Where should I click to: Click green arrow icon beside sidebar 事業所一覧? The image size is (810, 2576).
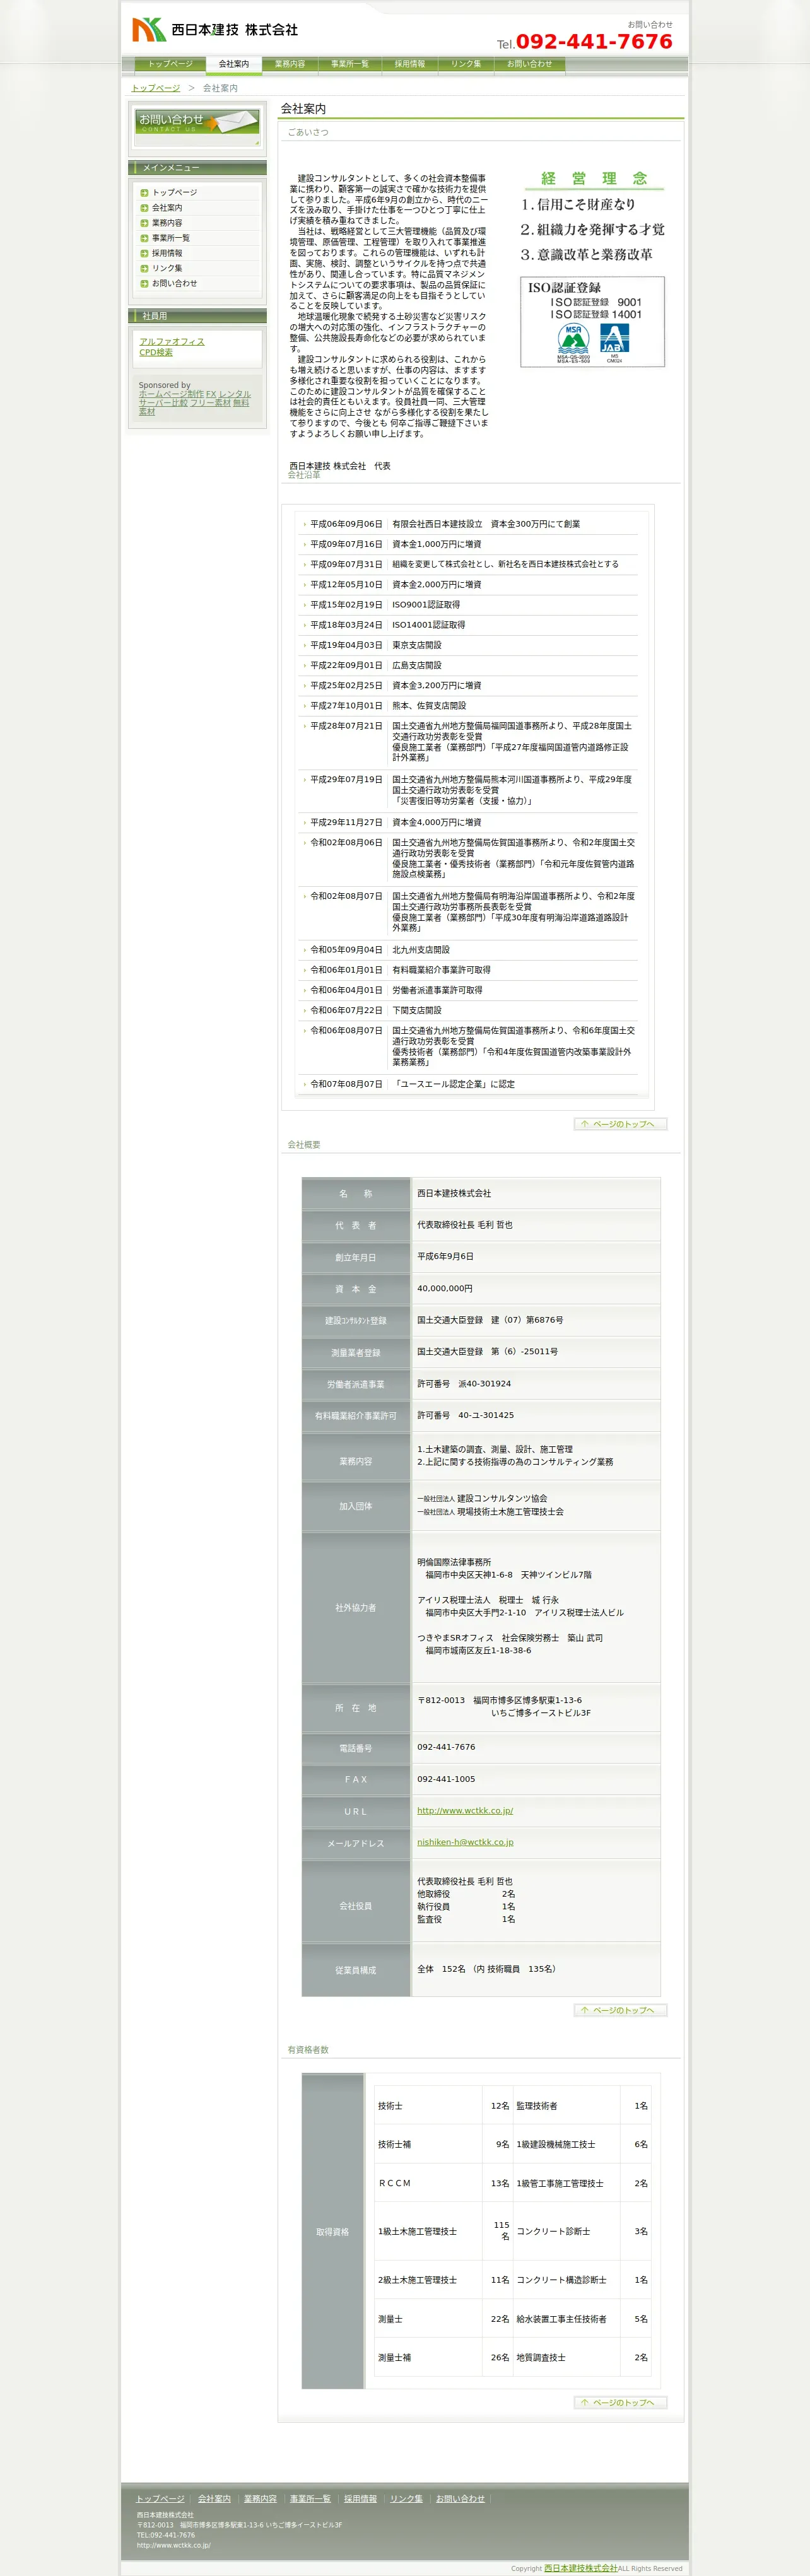point(144,238)
